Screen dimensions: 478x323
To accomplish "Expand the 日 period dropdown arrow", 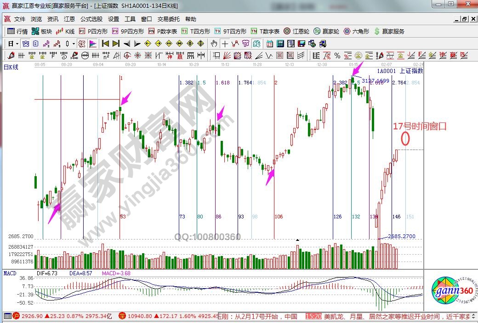I will 17,44.
